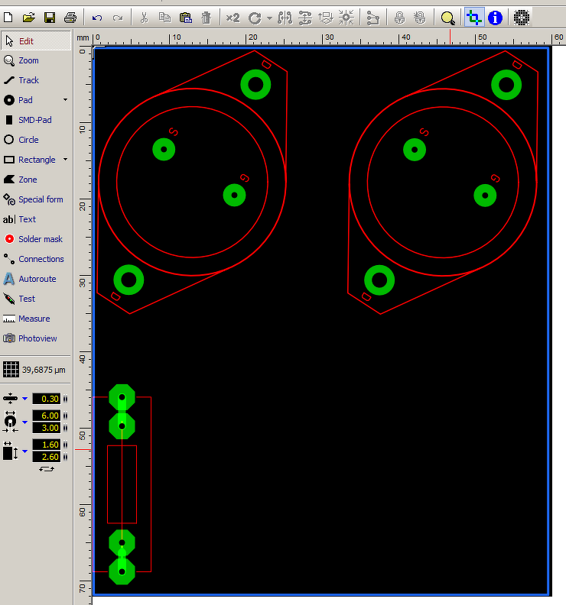Select the Edit tool
Viewport: 566px width, 605px height.
coord(36,41)
